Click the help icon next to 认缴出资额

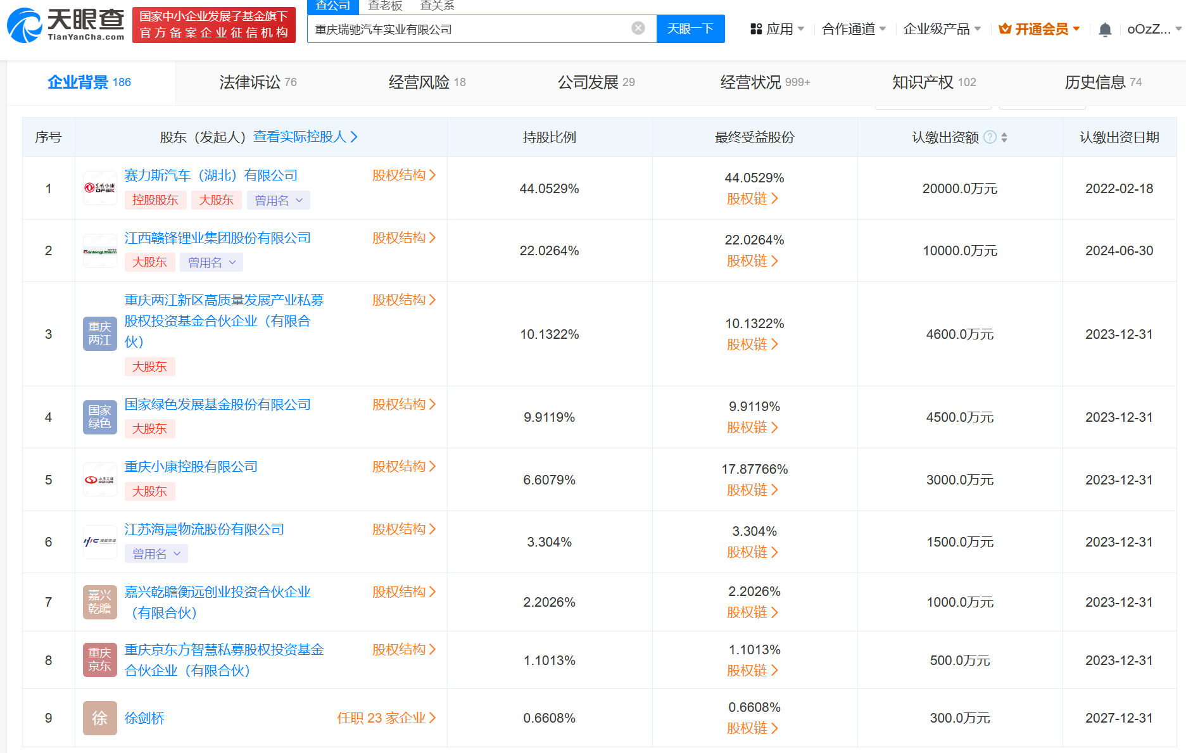coord(990,137)
